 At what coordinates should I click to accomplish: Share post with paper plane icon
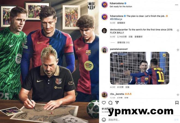tap(117, 103)
